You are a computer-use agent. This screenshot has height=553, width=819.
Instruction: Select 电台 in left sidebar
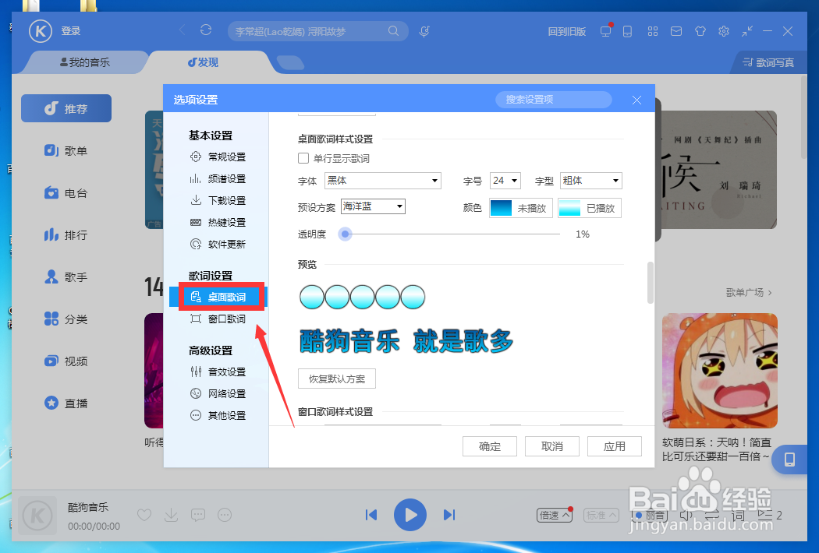[66, 193]
